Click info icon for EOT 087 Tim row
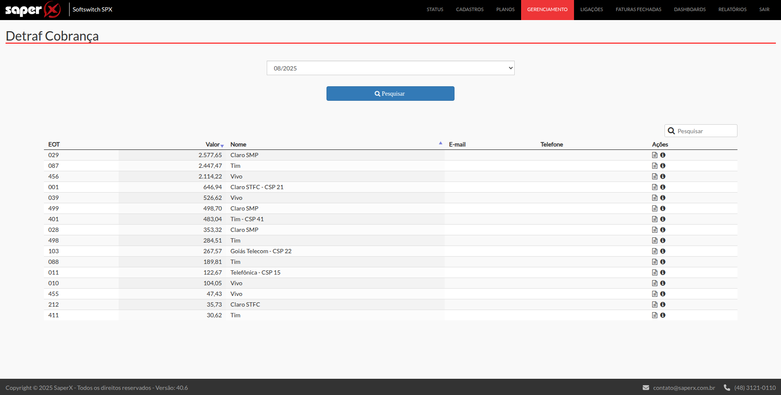 [x=663, y=166]
